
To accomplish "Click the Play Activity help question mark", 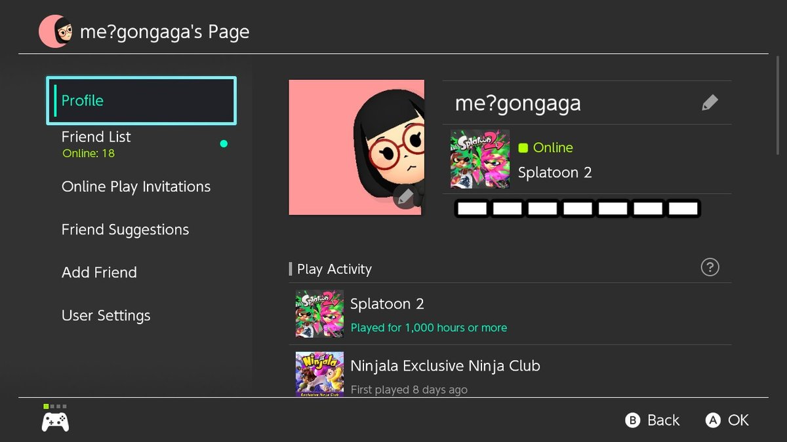I will [710, 267].
